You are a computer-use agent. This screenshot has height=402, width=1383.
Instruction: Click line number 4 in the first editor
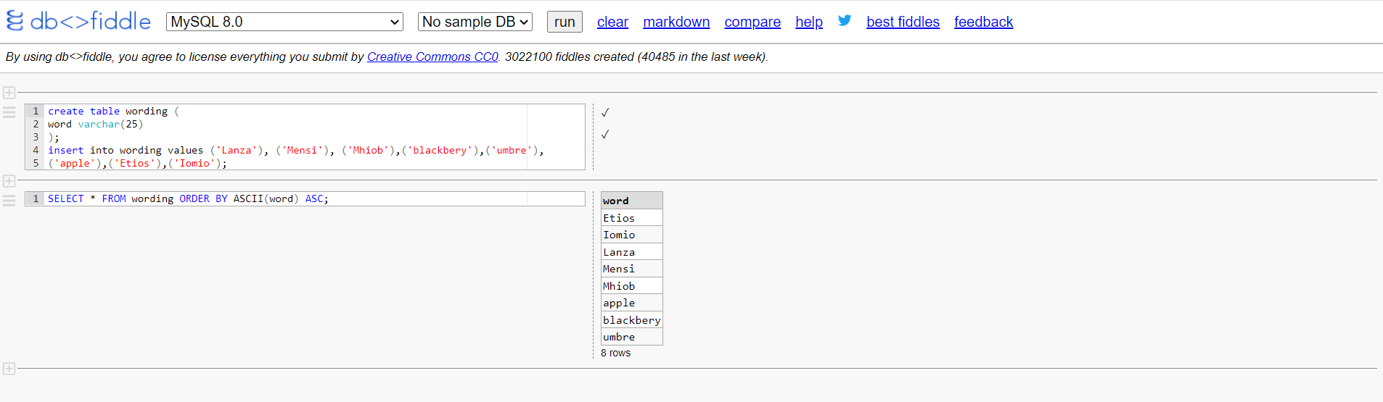click(36, 150)
